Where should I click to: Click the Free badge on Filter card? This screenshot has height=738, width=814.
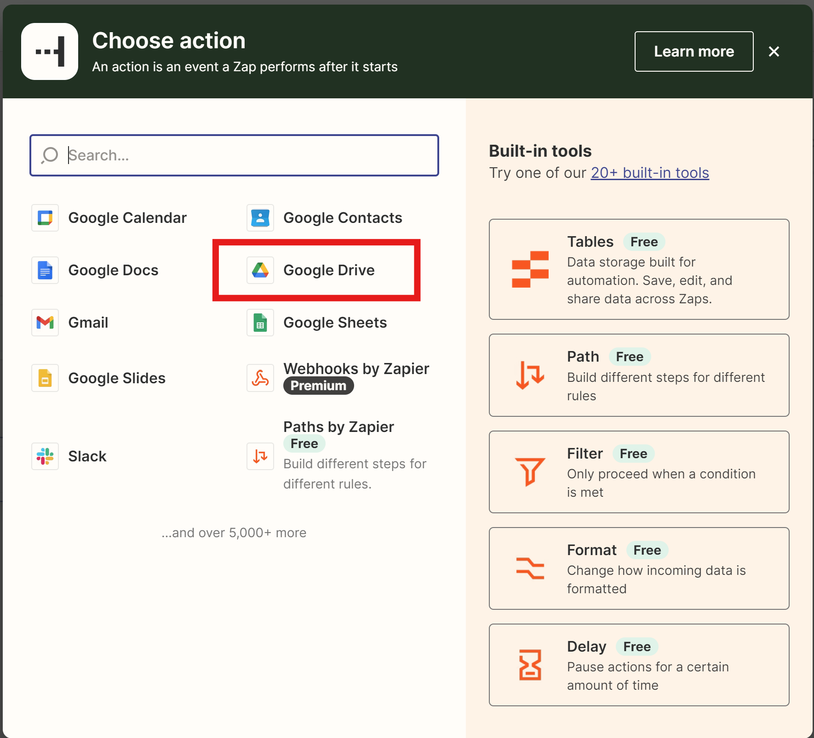coord(633,454)
